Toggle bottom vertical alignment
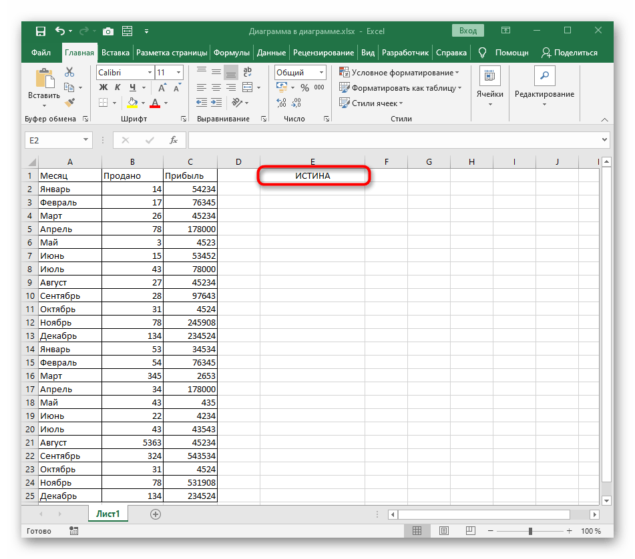Screen dimensions: 635x559 [231, 73]
